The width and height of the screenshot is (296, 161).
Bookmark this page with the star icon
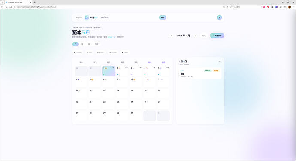tap(230, 7)
